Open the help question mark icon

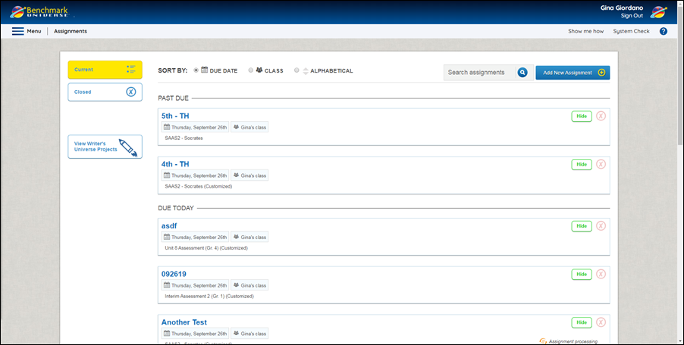pos(663,31)
